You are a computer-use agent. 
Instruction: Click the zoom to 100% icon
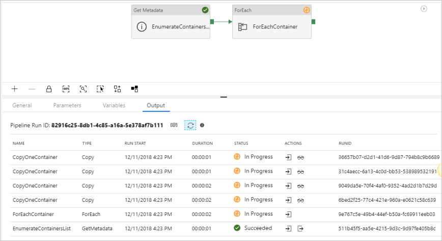pos(66,89)
